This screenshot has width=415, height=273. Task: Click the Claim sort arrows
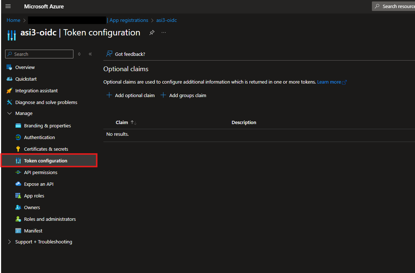(134, 123)
